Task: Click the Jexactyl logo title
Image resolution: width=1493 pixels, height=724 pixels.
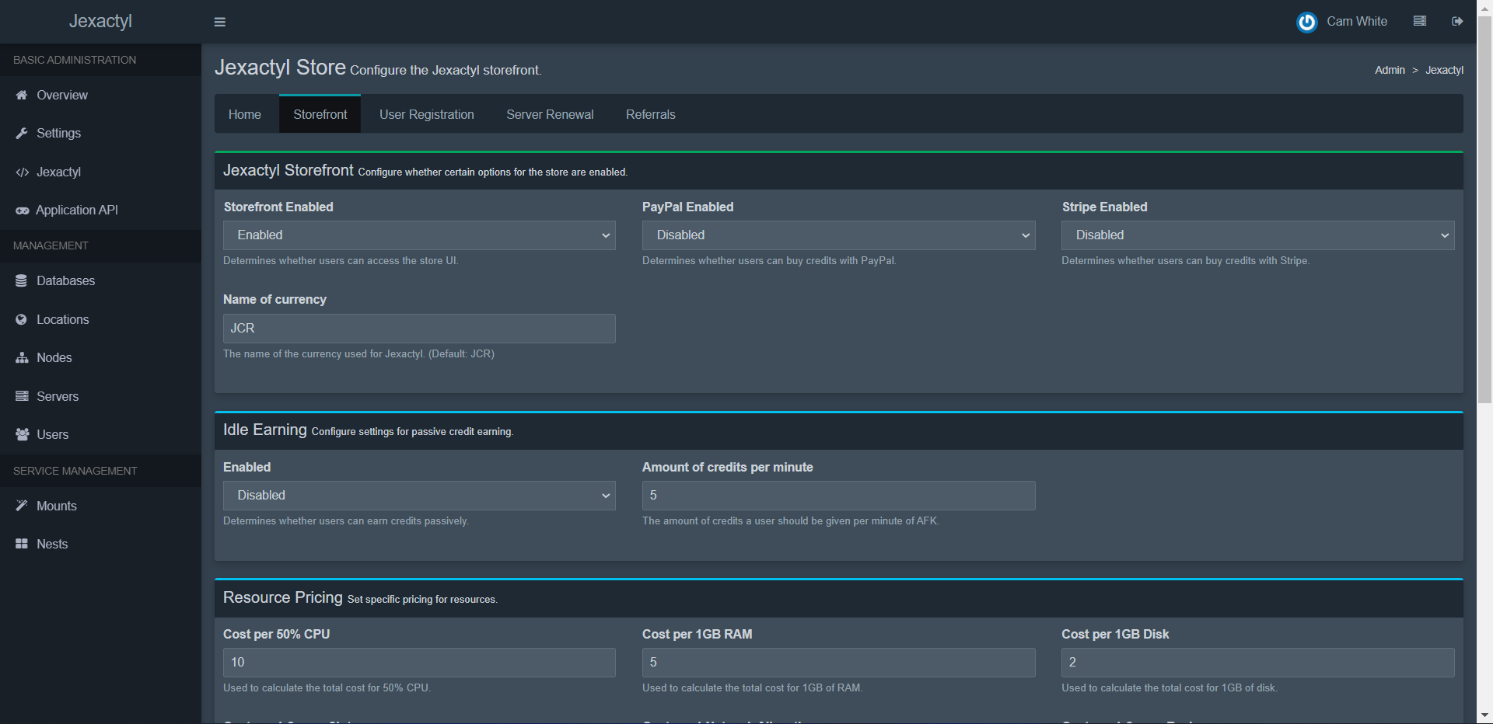Action: point(100,21)
